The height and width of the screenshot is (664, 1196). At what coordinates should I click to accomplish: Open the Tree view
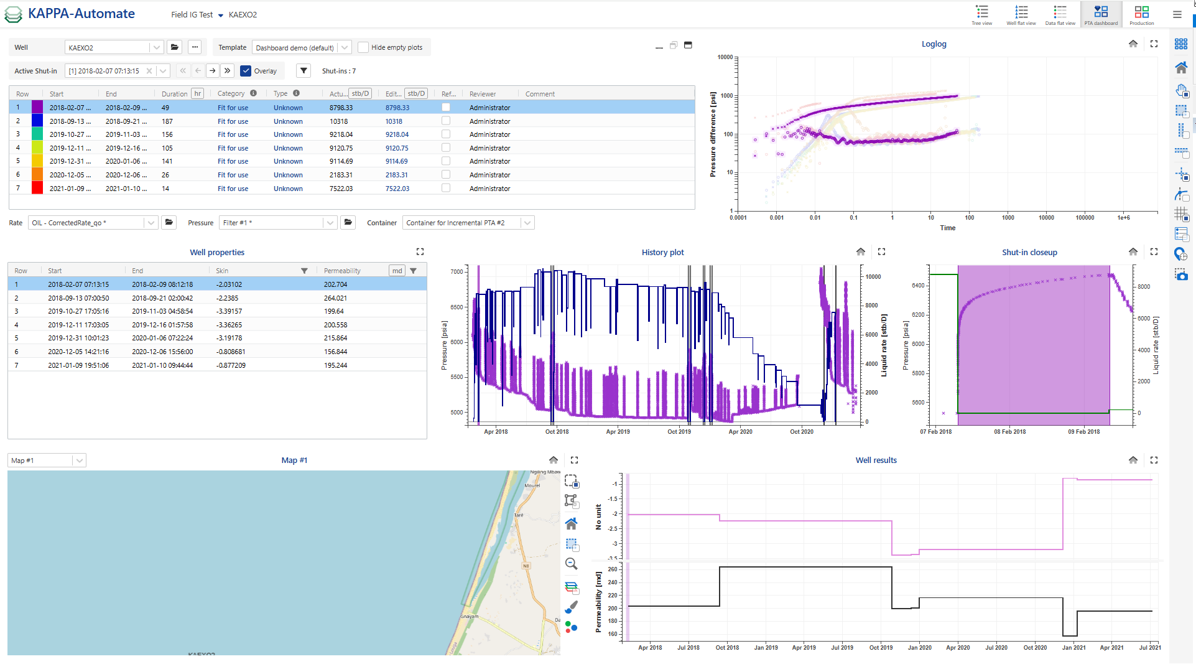tap(981, 15)
